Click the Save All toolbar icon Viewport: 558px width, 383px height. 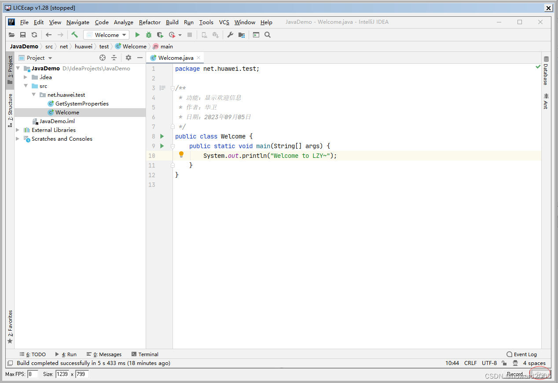pyautogui.click(x=23, y=35)
